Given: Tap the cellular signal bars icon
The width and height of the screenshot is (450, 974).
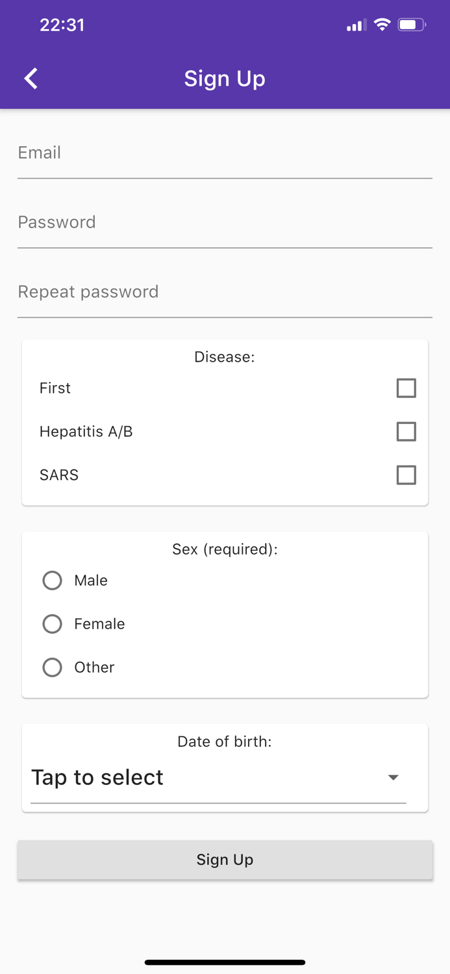Looking at the screenshot, I should click(355, 26).
